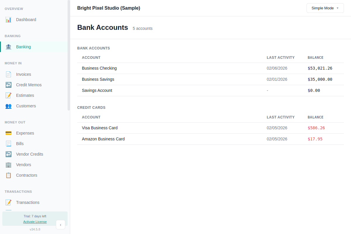Go to Dashboard from the Overview section
This screenshot has height=234, width=351.
pos(26,19)
